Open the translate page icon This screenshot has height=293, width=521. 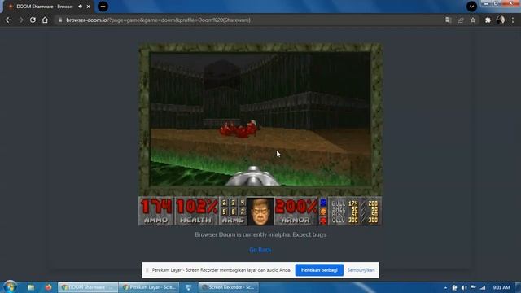[449, 20]
